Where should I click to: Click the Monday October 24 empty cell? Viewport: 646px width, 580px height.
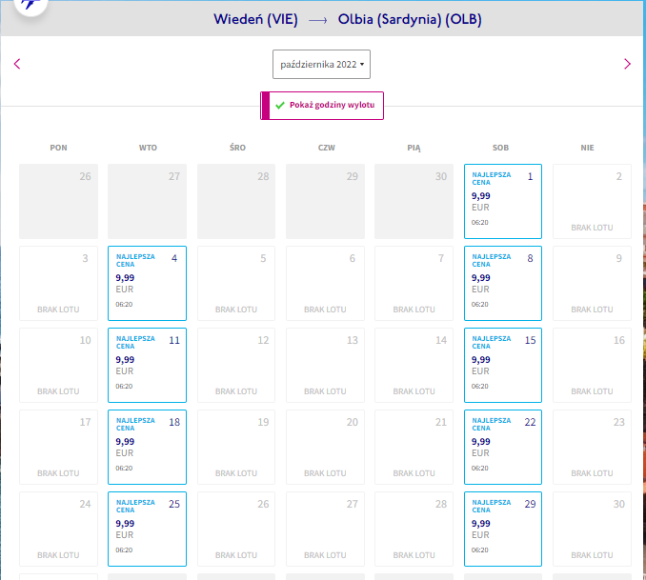point(58,530)
